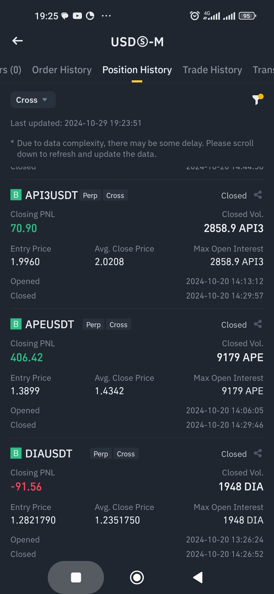Open the partially visible Trans tab
Screen dimensions: 274x594
click(263, 70)
